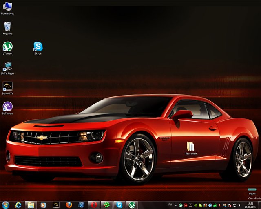Click the RU language indicator
Viewport: 261px width, 209px height.
[170, 205]
